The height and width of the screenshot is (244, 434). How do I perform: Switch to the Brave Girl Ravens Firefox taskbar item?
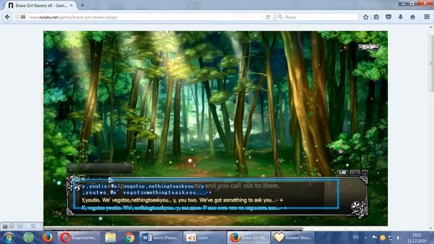click(248, 238)
